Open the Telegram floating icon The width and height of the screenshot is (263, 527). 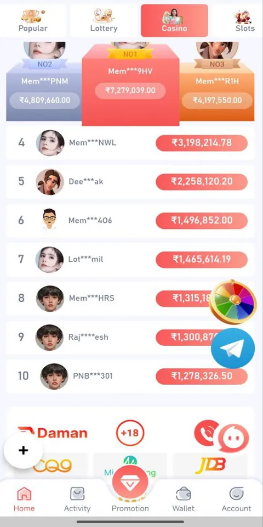tap(233, 348)
